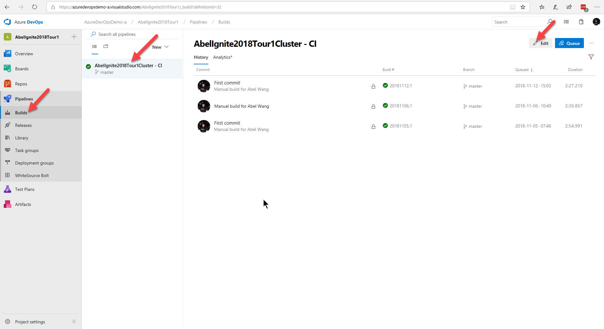The image size is (604, 329).
Task: Click the Commit column header
Action: [x=203, y=70]
